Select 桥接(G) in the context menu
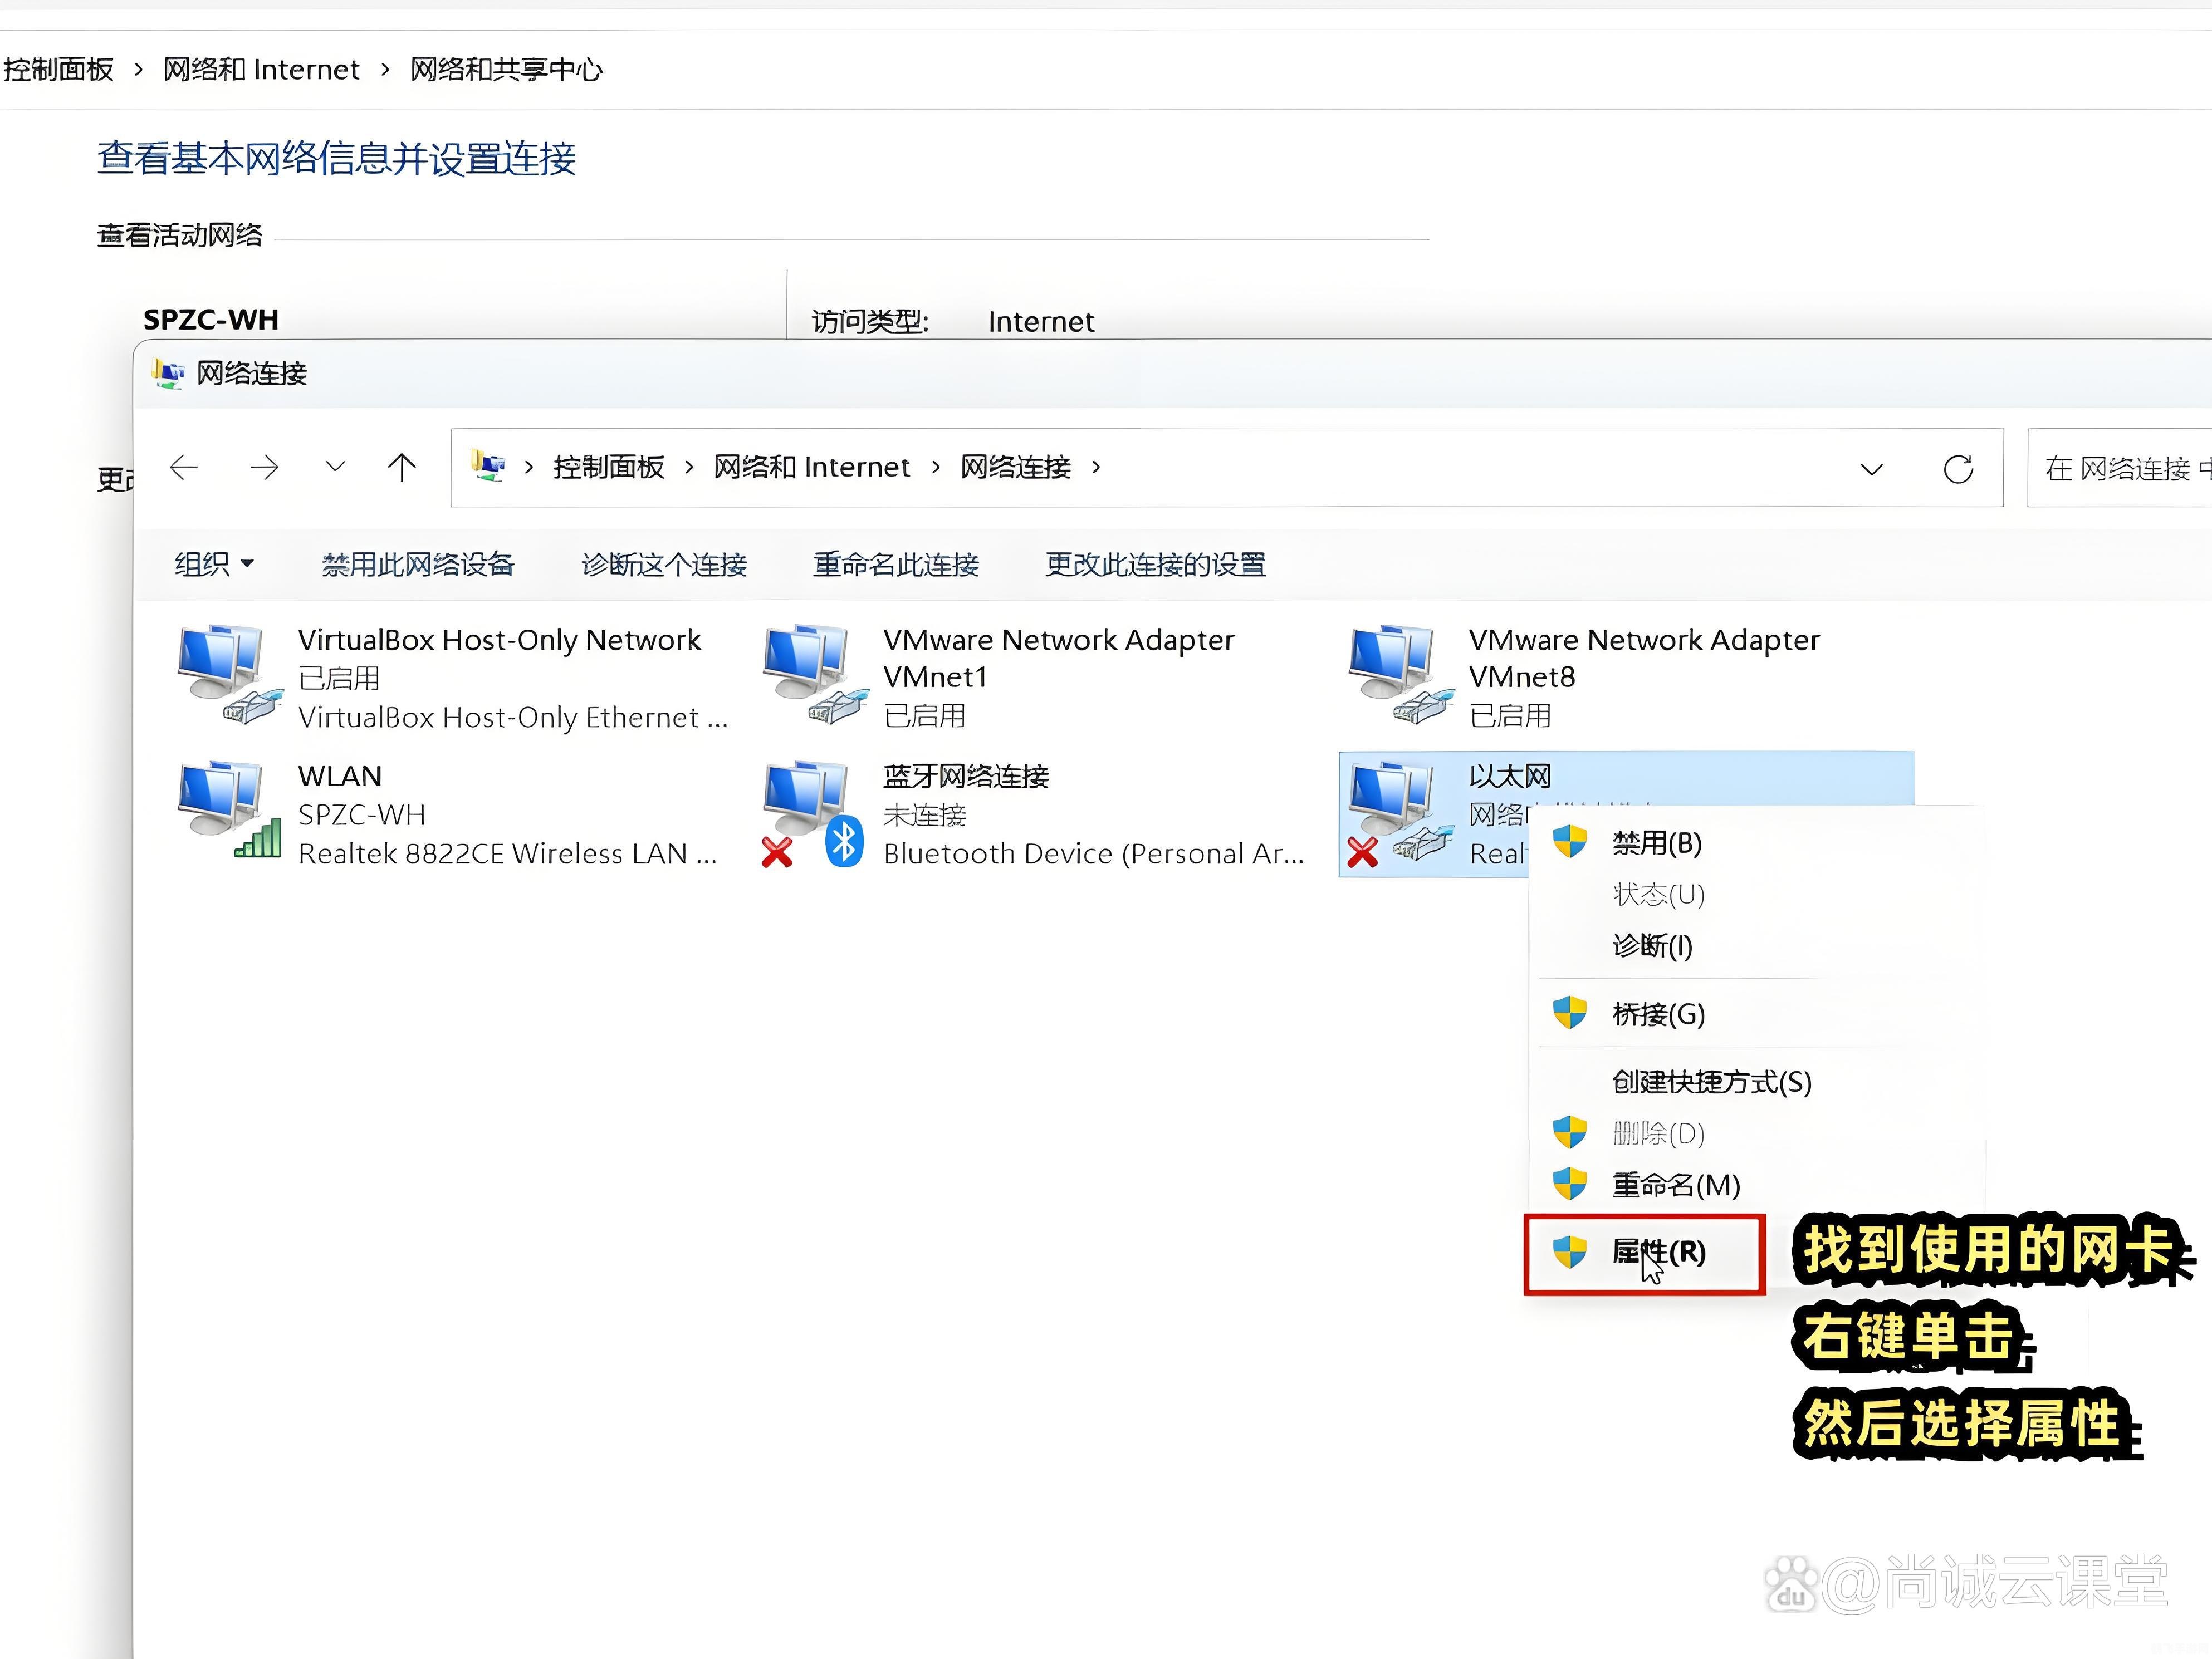The height and width of the screenshot is (1659, 2212). [1656, 1013]
